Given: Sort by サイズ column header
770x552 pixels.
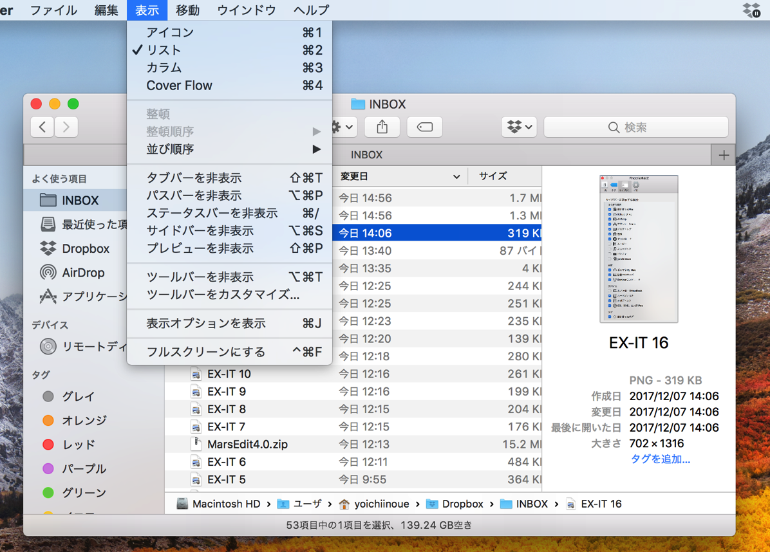Looking at the screenshot, I should click(x=504, y=176).
